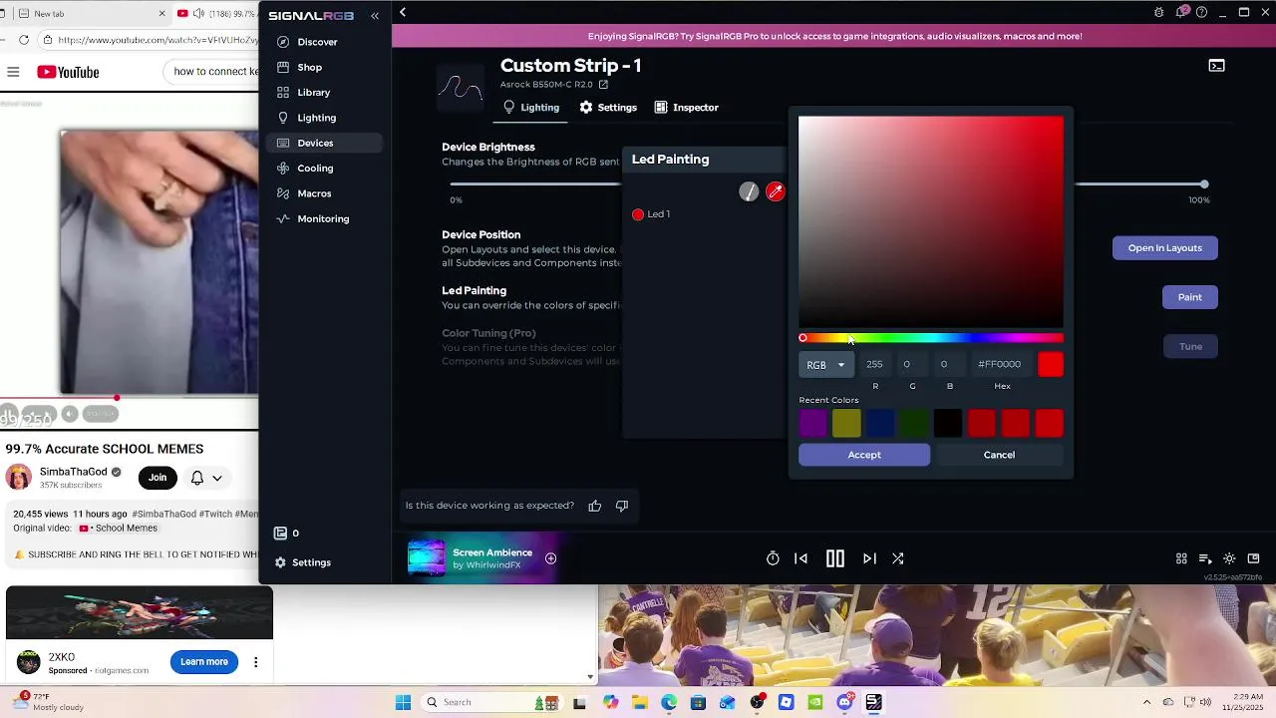
Task: Click the Tune button
Action: click(1190, 347)
